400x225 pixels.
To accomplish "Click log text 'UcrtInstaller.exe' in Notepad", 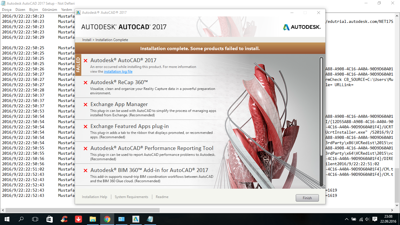I will 346,132.
